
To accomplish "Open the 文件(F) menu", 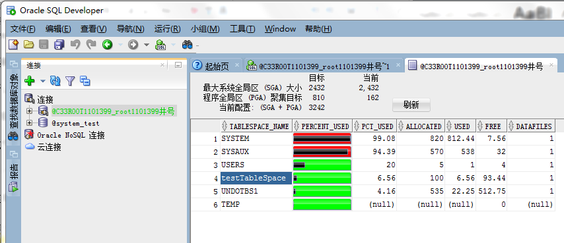I will click(x=23, y=29).
